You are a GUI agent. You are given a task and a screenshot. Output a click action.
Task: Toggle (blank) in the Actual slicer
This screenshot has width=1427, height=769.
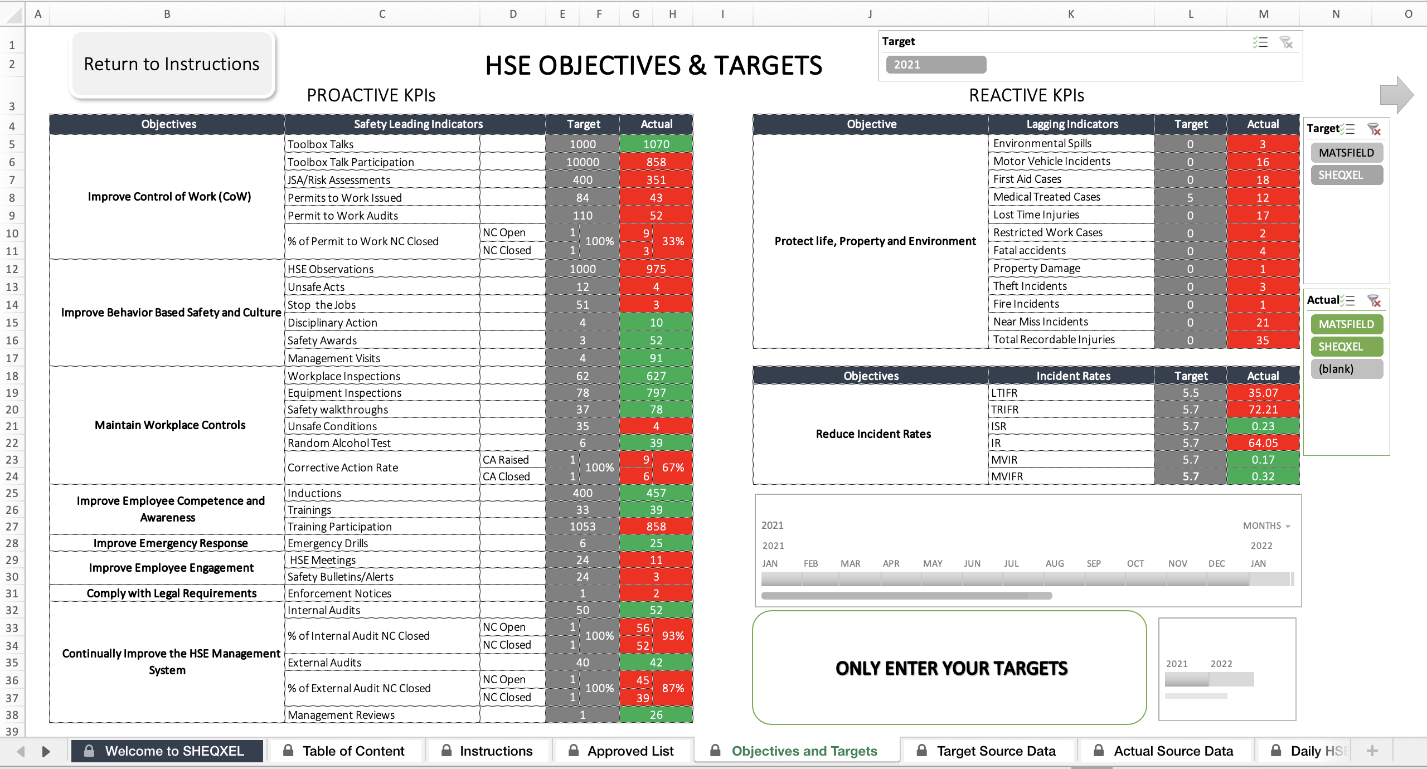(x=1347, y=369)
